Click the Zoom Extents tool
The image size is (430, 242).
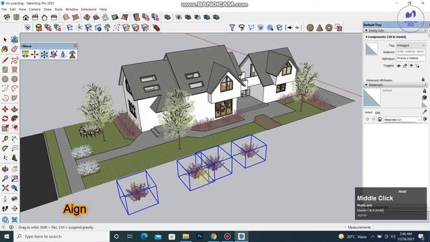tap(5, 188)
